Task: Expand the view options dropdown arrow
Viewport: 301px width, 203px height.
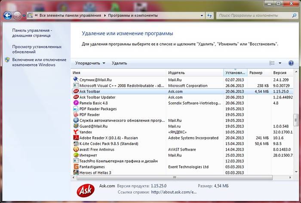Action: click(x=280, y=63)
